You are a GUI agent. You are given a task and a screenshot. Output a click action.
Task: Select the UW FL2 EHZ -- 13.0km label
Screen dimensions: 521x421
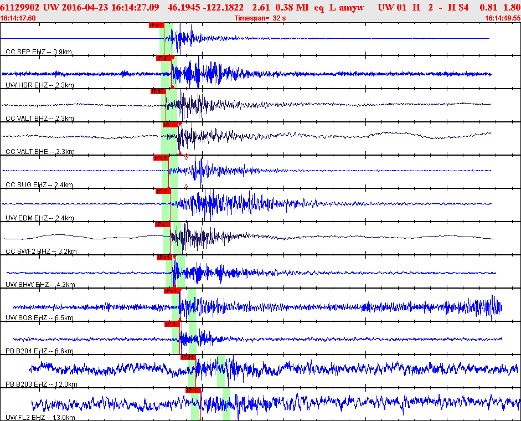point(40,418)
